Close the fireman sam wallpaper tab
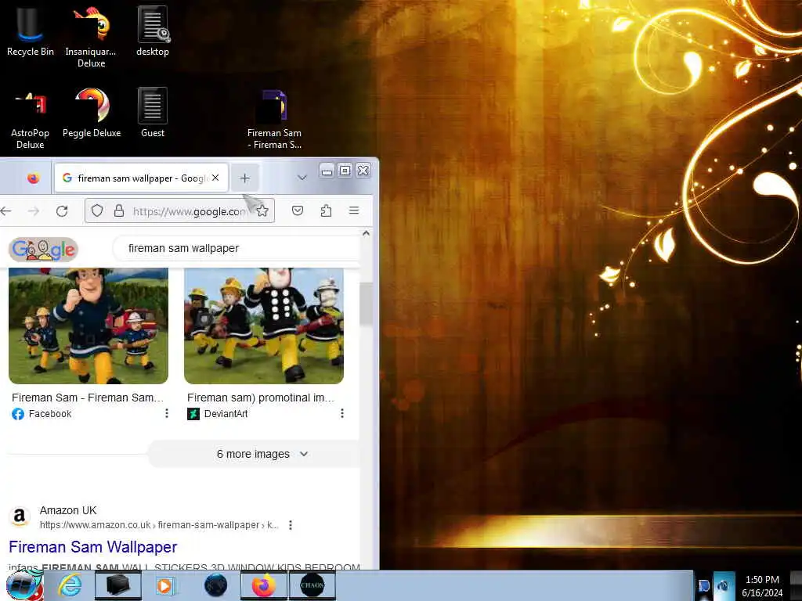 216,178
